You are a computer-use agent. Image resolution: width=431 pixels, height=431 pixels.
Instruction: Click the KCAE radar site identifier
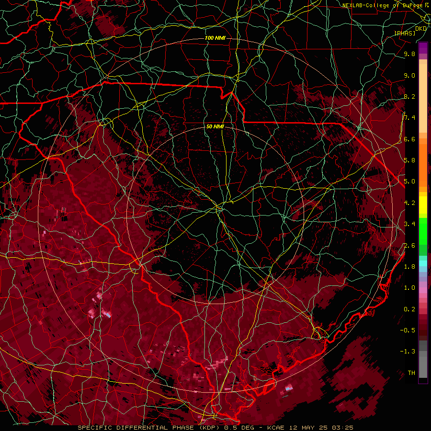click(x=276, y=428)
